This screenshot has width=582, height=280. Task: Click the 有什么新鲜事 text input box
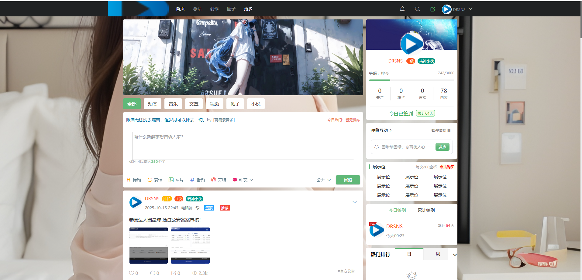click(243, 146)
